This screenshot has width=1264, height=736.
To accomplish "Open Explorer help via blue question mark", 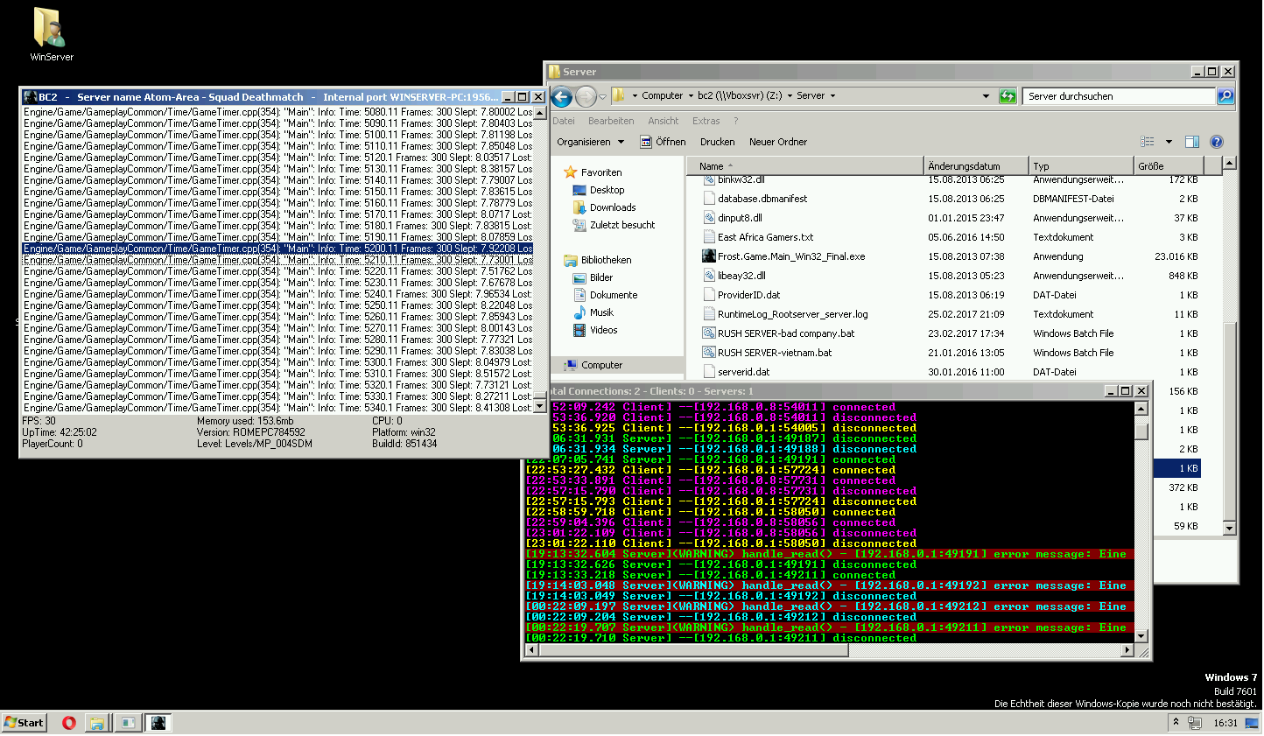I will 1216,142.
